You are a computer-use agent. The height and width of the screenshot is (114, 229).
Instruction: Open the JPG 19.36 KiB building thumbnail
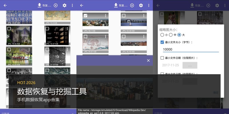click(19, 35)
